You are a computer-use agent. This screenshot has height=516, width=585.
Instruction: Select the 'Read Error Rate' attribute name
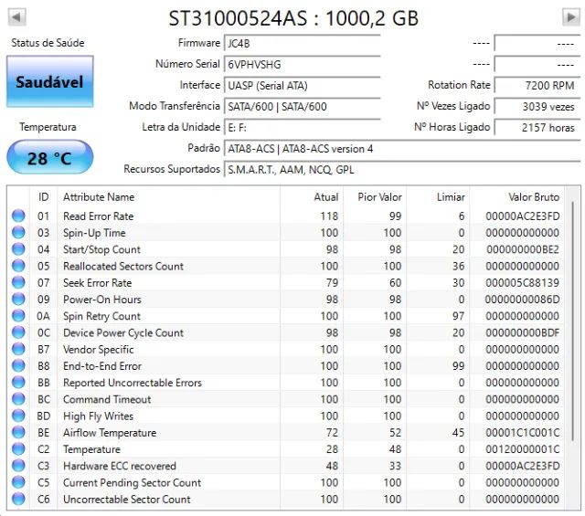pos(98,216)
